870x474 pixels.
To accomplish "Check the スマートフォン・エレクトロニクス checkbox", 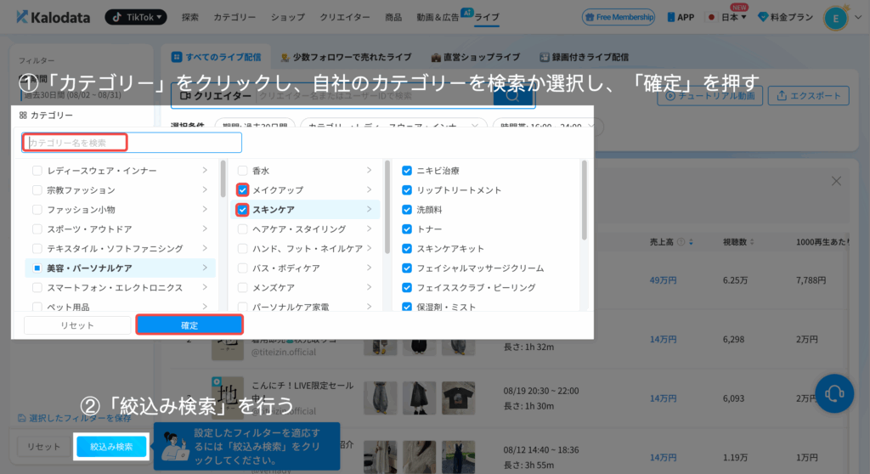I will 37,287.
